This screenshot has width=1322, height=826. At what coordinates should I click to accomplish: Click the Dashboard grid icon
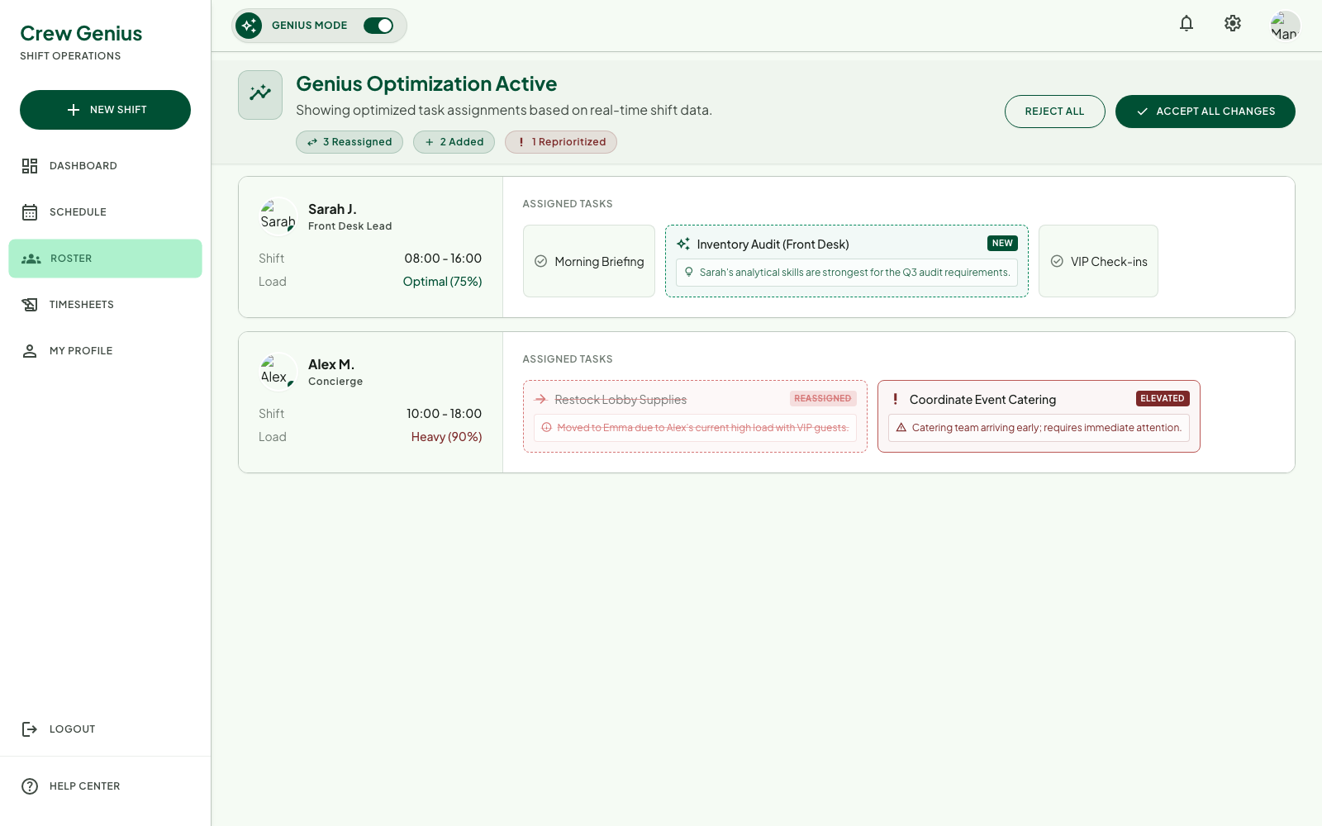(30, 166)
